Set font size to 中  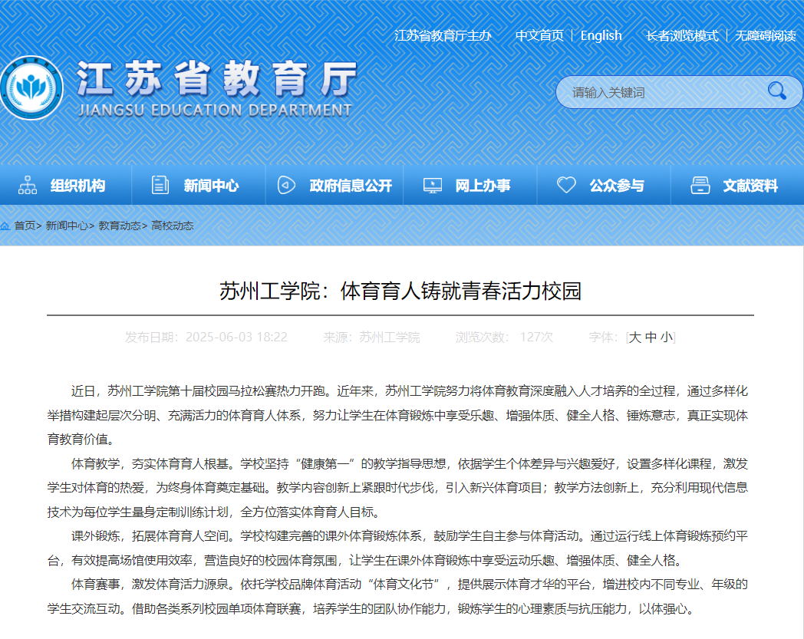pyautogui.click(x=651, y=337)
